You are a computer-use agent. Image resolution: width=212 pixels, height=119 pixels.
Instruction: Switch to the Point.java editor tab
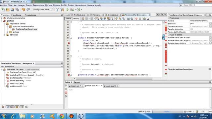pyautogui.click(x=96, y=15)
